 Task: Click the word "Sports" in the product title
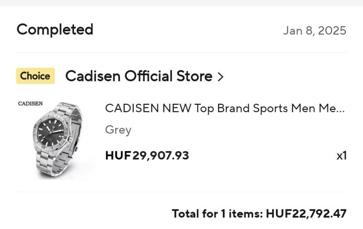pos(260,108)
